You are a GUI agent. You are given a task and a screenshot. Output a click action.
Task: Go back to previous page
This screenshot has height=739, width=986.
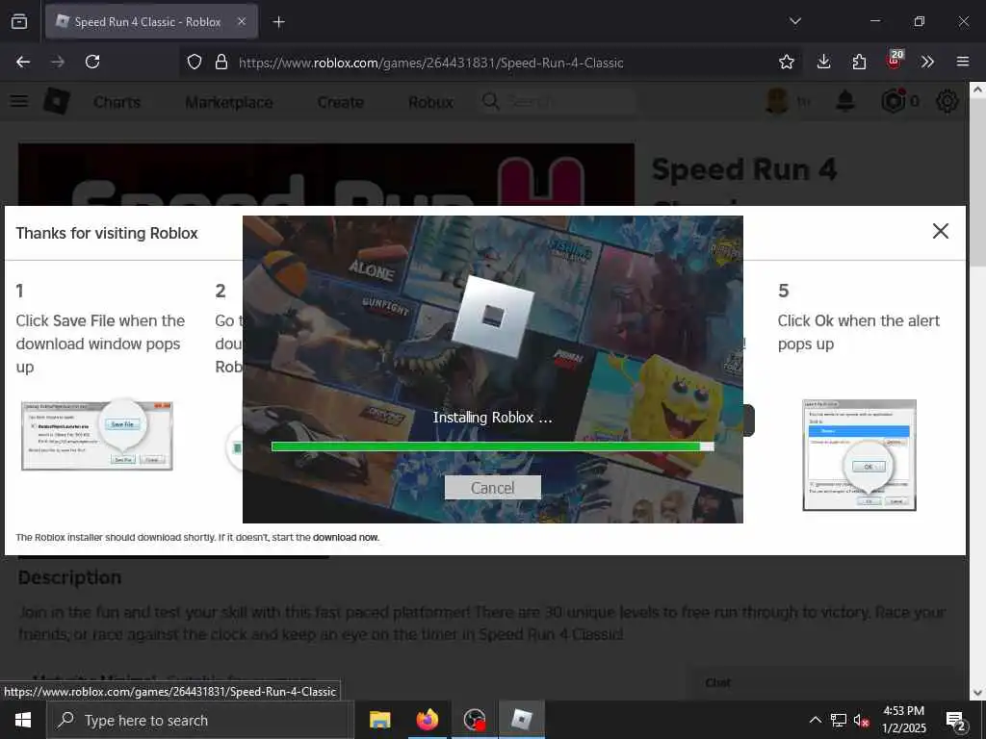click(x=23, y=62)
